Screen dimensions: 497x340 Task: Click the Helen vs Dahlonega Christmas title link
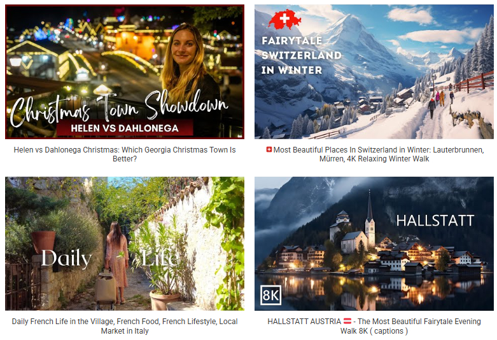coord(125,154)
